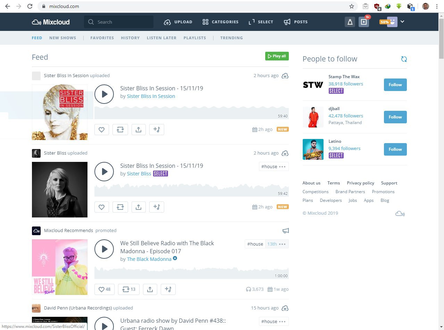
Task: Add Sister Bliss SELECT show to playlist
Action: tap(157, 207)
